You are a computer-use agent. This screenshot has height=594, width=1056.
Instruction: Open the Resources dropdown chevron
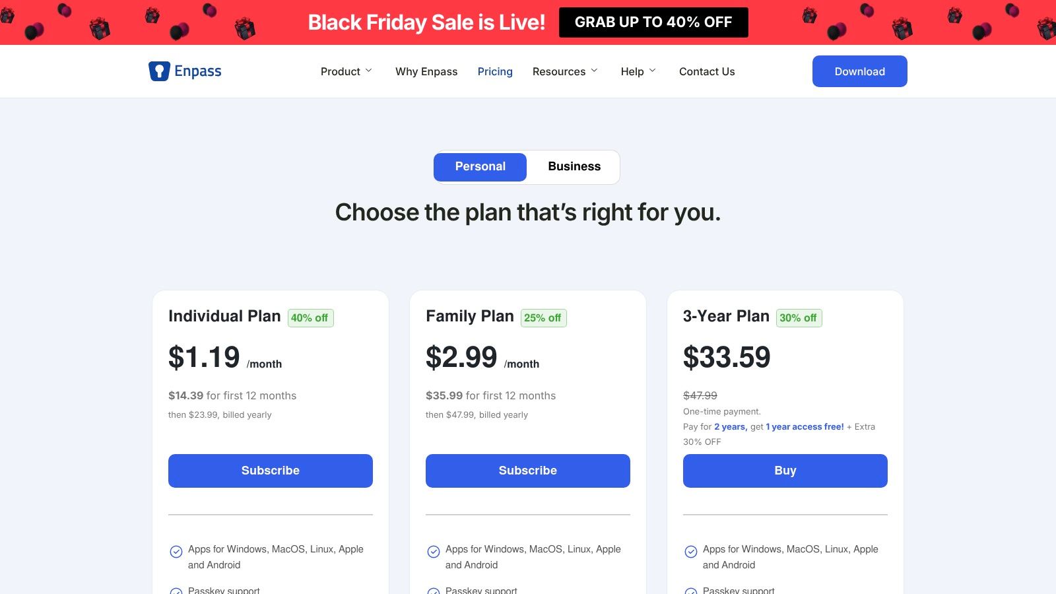tap(594, 71)
